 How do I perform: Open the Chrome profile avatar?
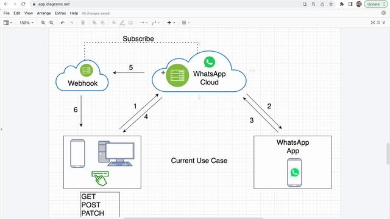[x=359, y=4]
